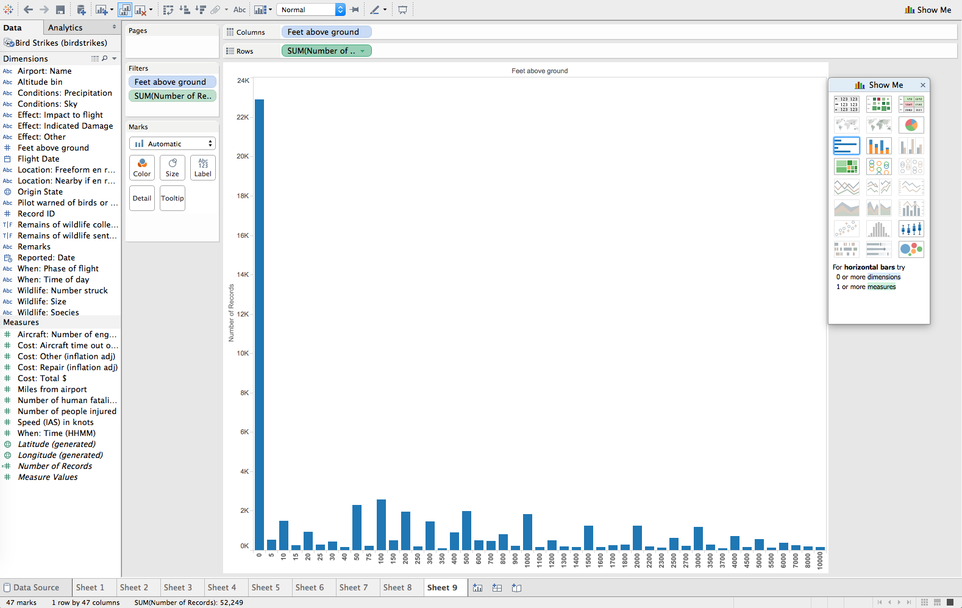The width and height of the screenshot is (962, 608).
Task: Toggle the Fix axes pin button
Action: [x=355, y=10]
